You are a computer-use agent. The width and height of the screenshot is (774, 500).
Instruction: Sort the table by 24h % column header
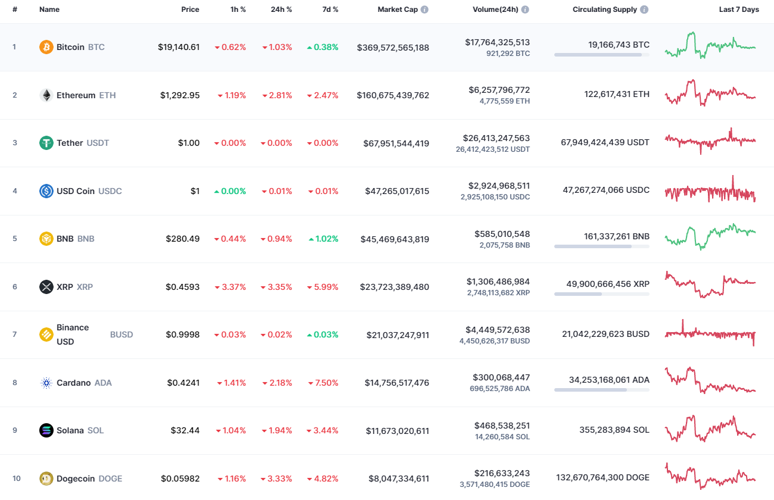pyautogui.click(x=282, y=9)
